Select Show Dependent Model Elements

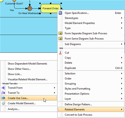29,64
